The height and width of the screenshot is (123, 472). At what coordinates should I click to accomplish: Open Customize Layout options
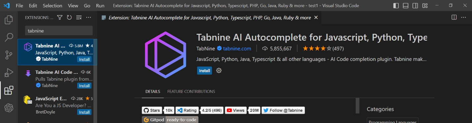425,6
